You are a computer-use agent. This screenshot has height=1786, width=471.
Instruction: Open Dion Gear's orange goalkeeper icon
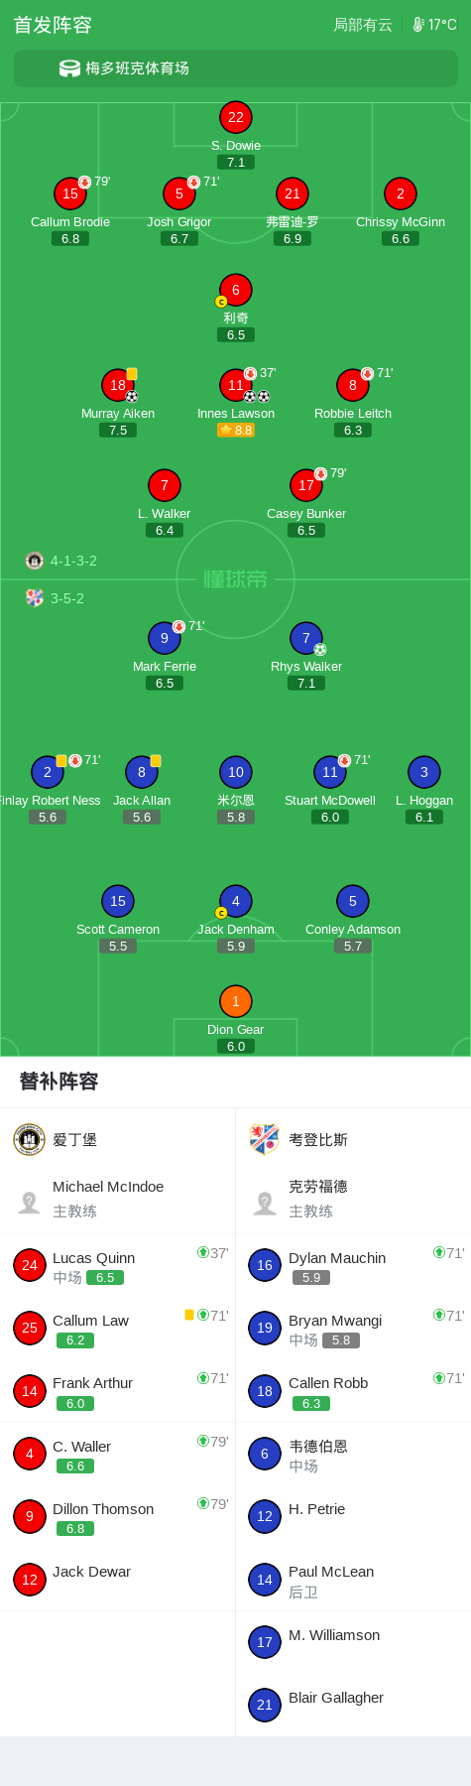coord(236,1001)
